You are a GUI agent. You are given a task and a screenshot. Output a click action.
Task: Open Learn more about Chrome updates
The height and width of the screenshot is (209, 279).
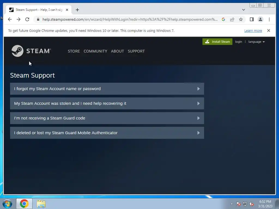click(x=253, y=30)
